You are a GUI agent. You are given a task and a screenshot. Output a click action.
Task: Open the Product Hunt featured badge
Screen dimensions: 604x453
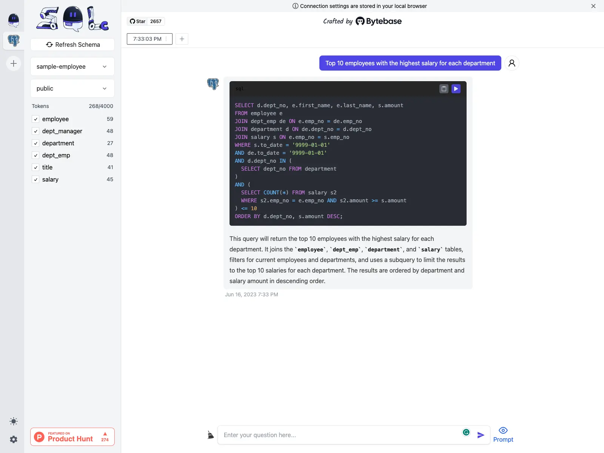coord(72,437)
